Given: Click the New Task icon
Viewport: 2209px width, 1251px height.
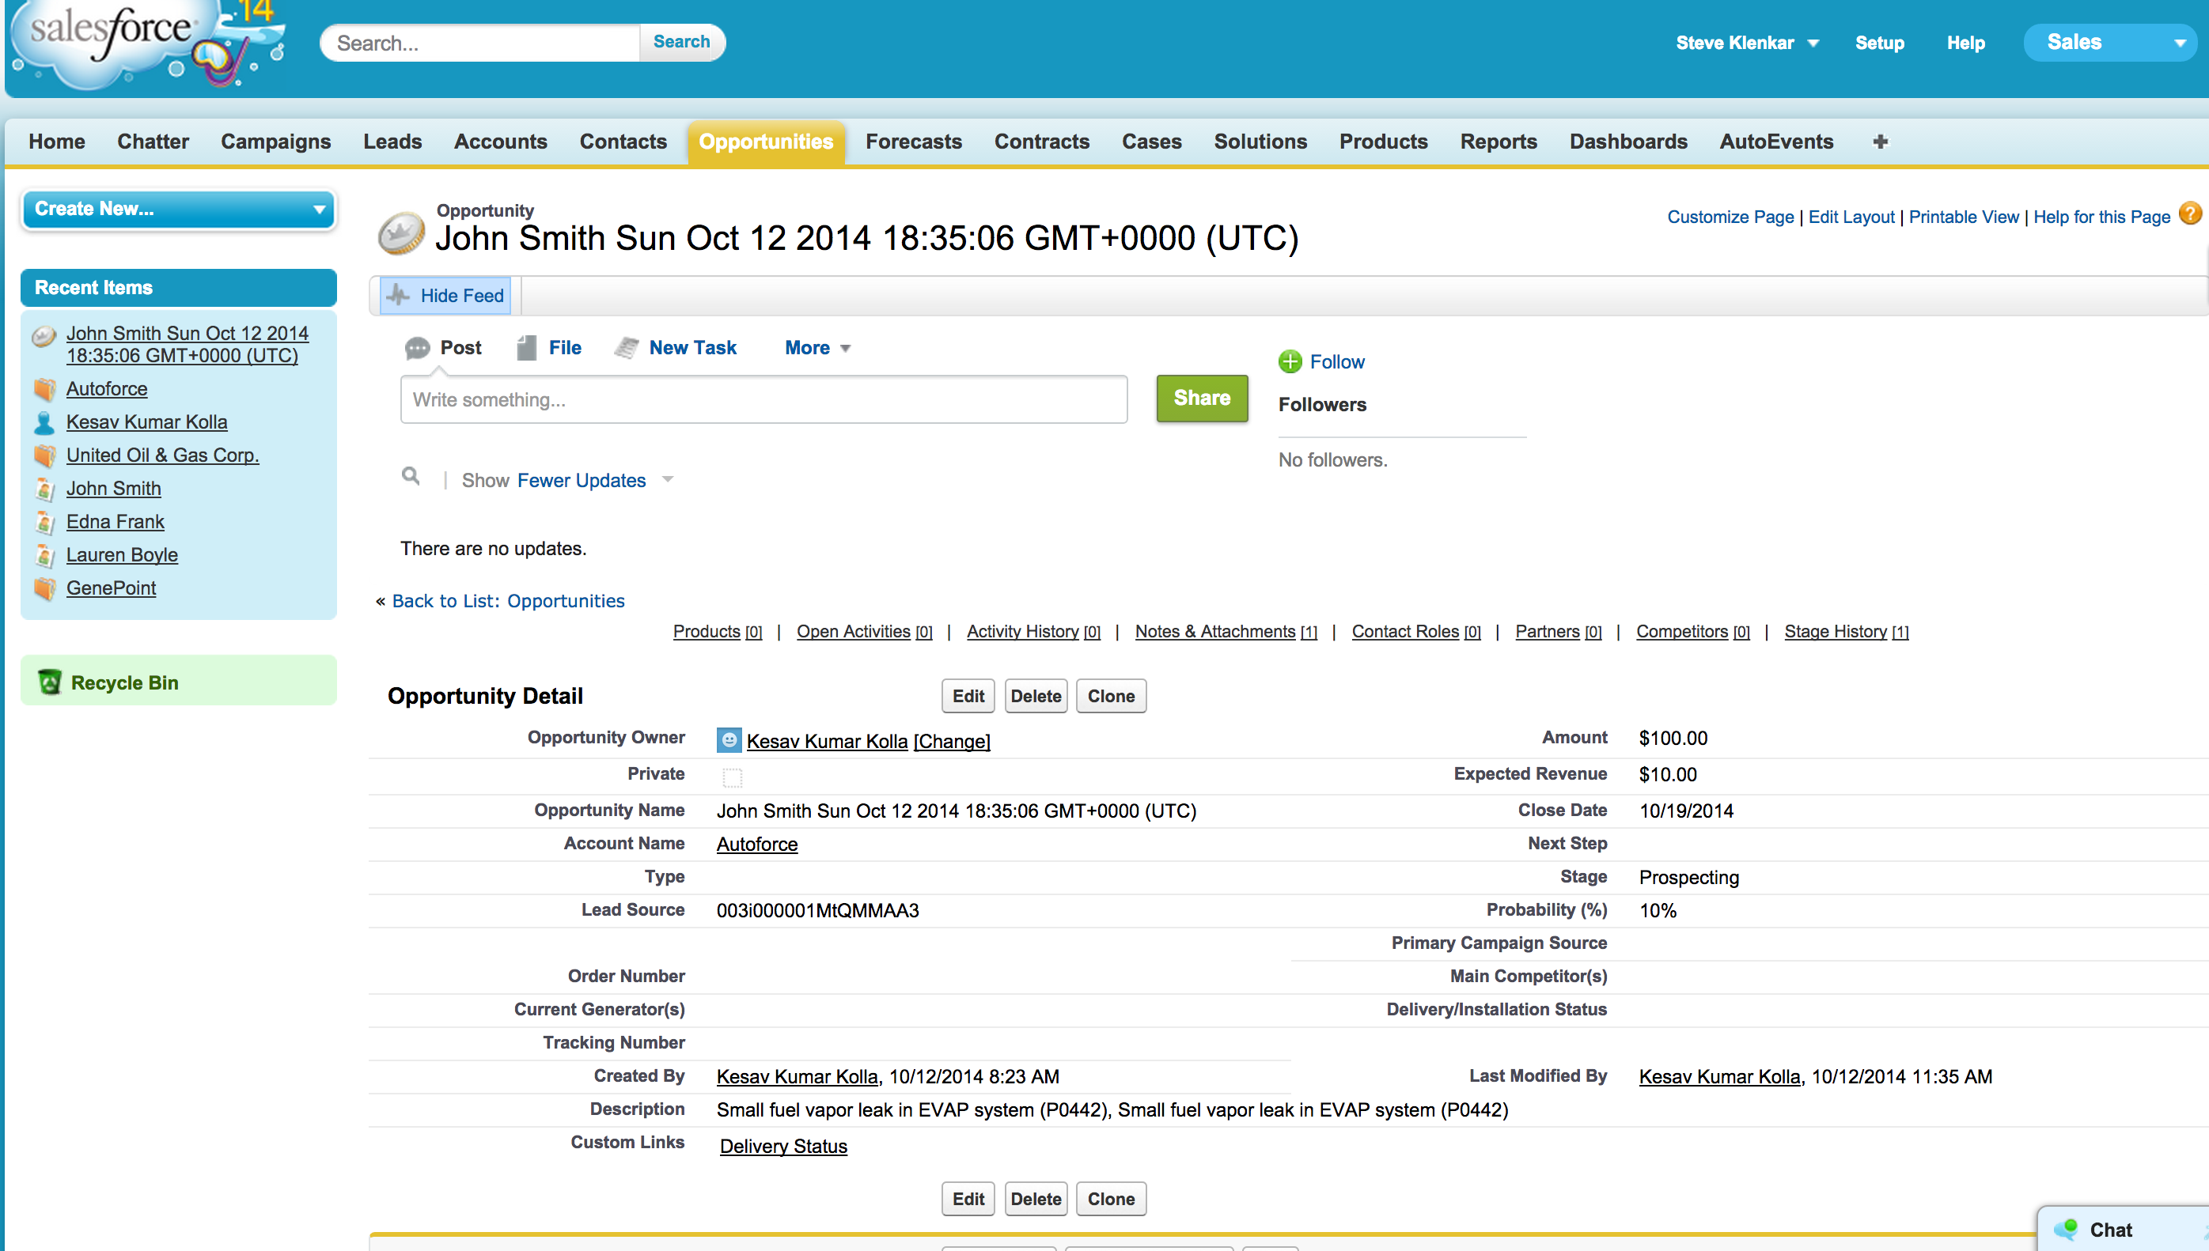Looking at the screenshot, I should click(x=627, y=348).
